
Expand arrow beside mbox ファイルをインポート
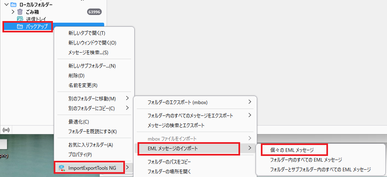coord(250,138)
